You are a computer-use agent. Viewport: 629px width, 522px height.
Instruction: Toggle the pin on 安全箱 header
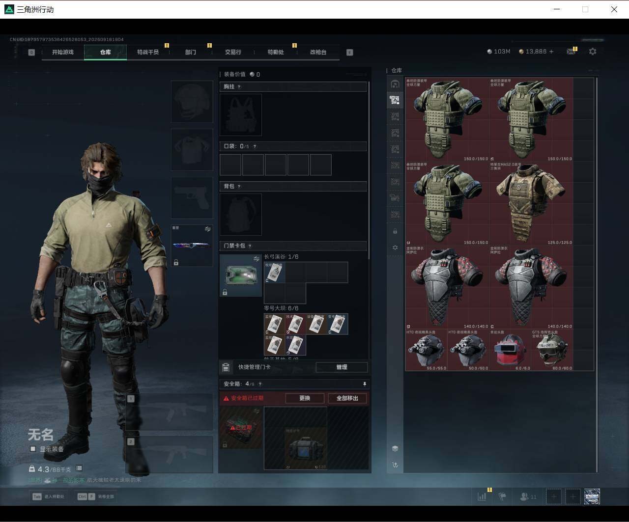[365, 384]
